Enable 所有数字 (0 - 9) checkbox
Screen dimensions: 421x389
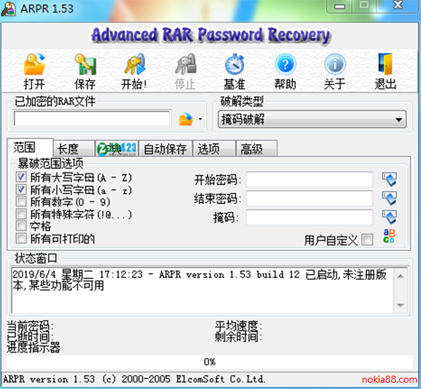coord(21,201)
